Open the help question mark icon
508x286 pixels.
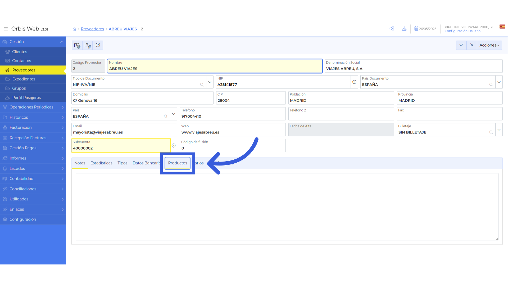98,45
